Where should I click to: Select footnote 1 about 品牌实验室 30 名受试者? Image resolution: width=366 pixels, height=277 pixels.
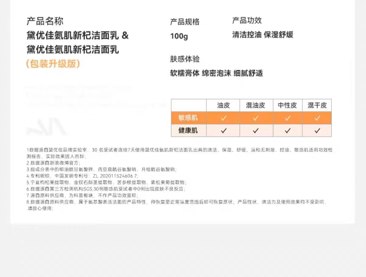[x=180, y=153]
